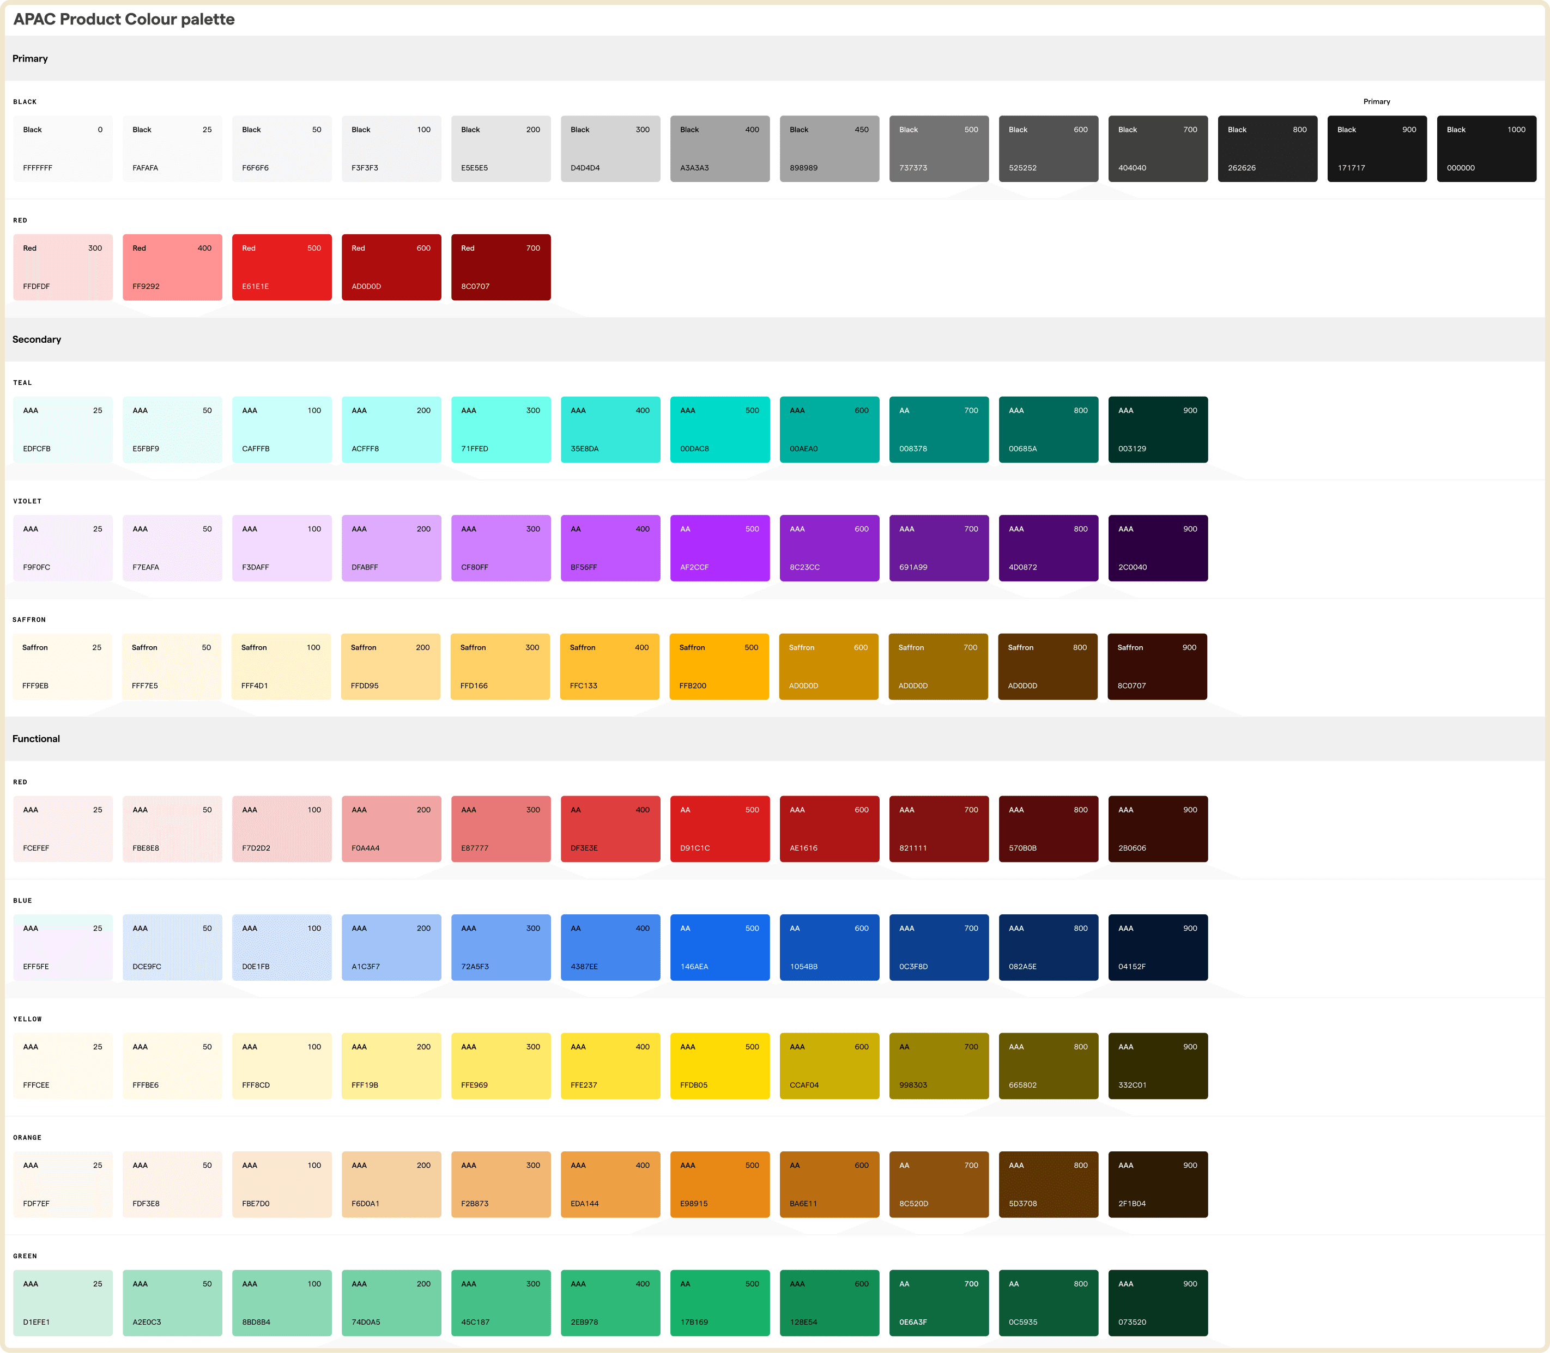
Task: Select the Violet 500 swatch AF2CCF
Action: click(719, 548)
